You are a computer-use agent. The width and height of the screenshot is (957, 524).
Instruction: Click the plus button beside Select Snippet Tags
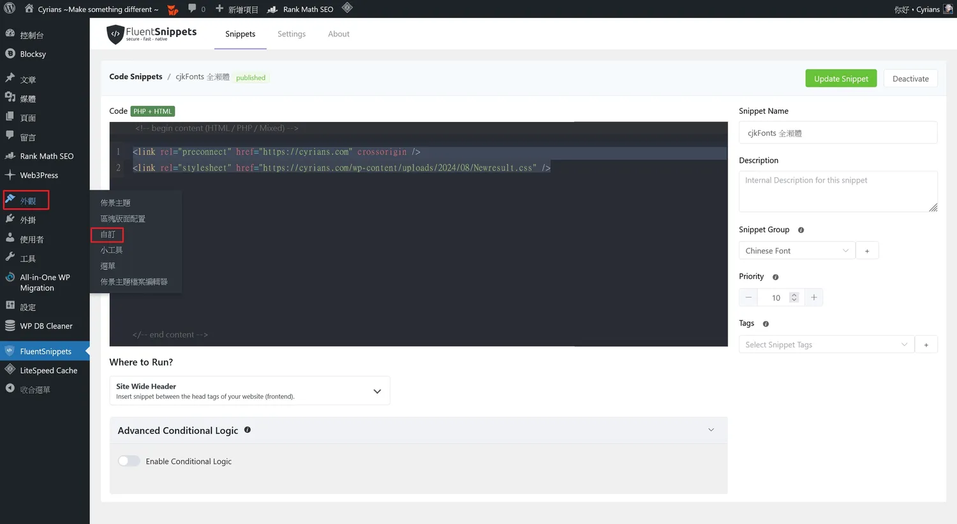[x=926, y=345]
